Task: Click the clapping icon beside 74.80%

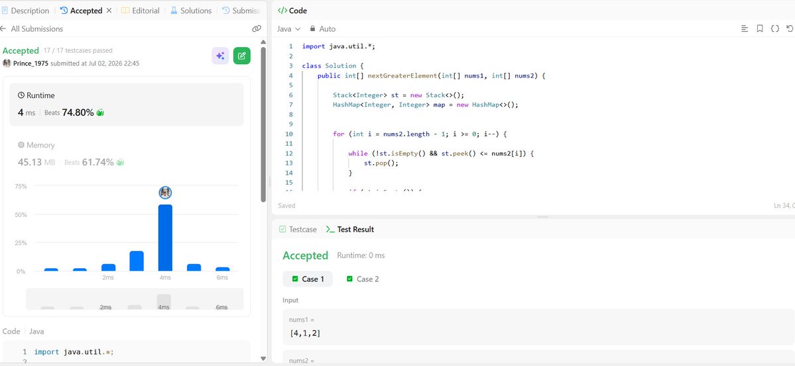Action: 100,113
